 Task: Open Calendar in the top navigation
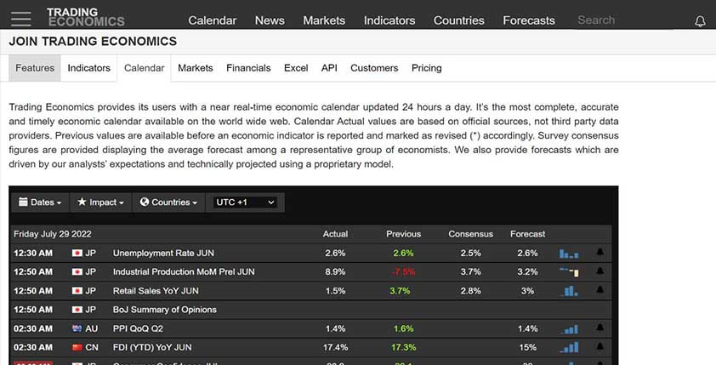click(213, 20)
